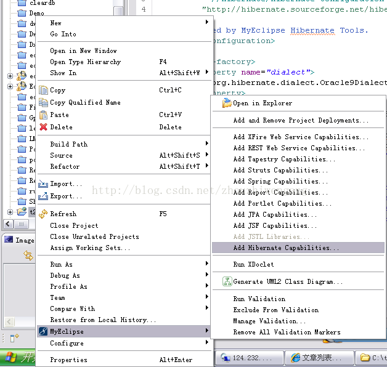Click the Internet Explorer taskbar icon
The height and width of the screenshot is (367, 387).
(x=295, y=358)
